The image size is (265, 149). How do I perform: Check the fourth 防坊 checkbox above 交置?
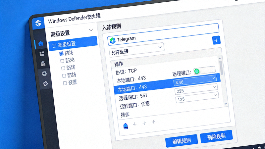coord(64,76)
